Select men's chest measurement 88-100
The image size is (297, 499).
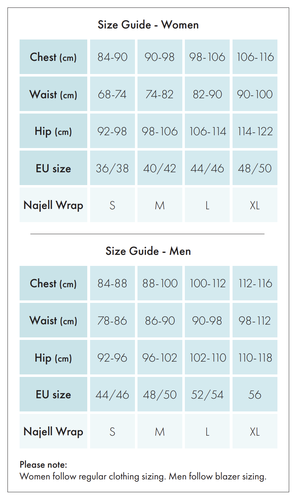160,283
